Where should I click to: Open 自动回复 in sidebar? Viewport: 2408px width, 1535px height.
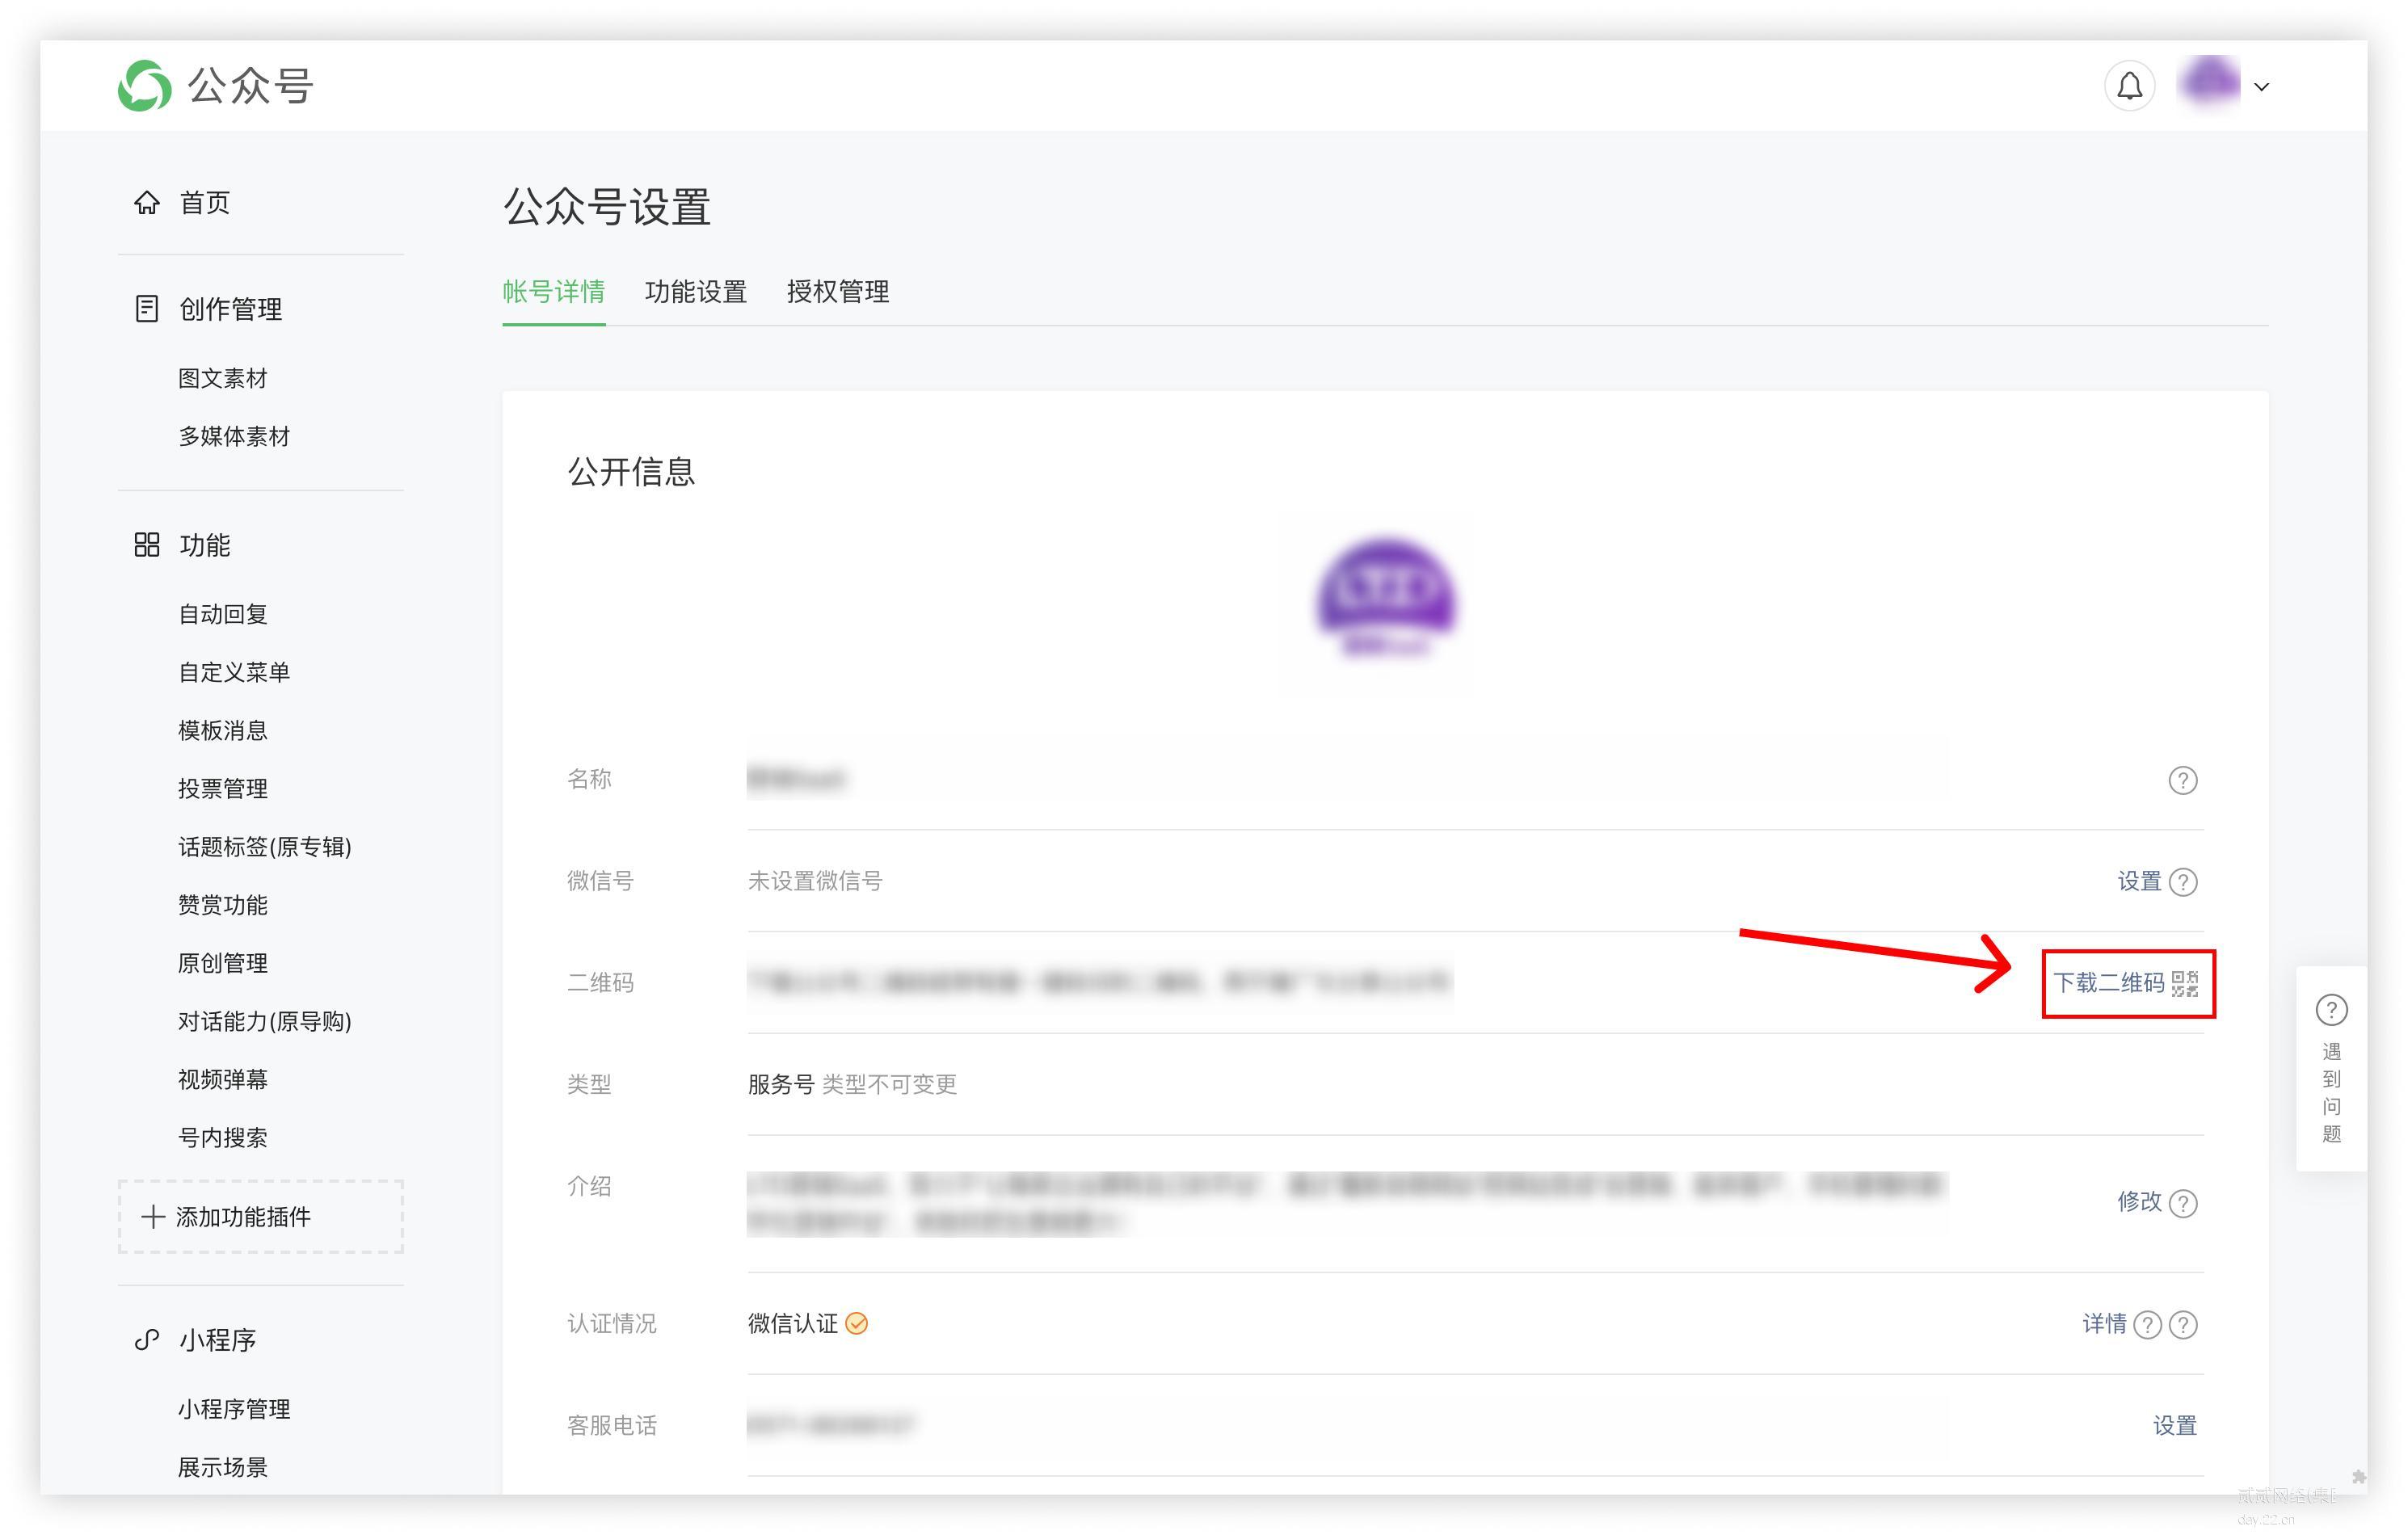(x=223, y=614)
